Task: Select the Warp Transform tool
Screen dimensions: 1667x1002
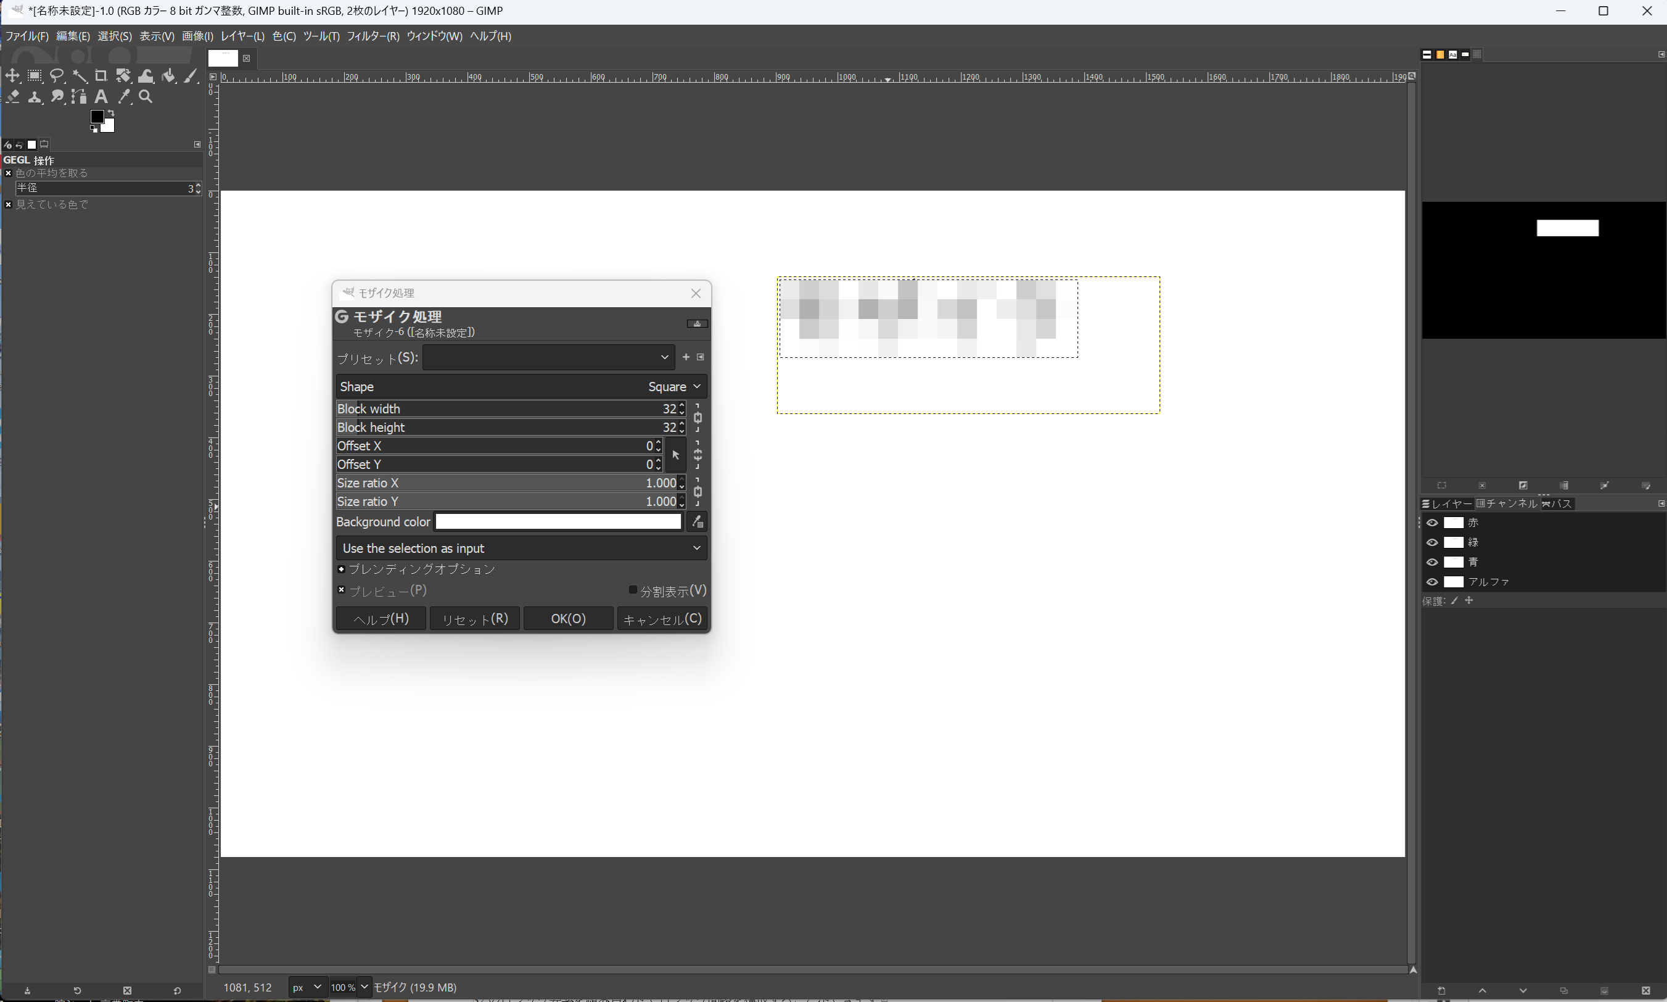Action: pos(146,76)
